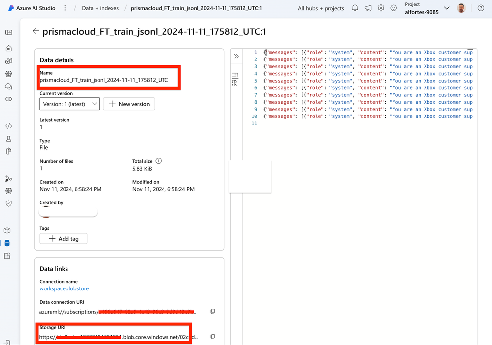492x345 pixels.
Task: Click the current dataset breadcrumb prismacloud_FT_train_jsonl
Action: (196, 8)
